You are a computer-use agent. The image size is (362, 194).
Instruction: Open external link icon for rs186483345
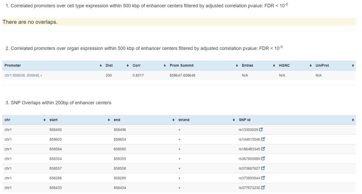(x=263, y=149)
